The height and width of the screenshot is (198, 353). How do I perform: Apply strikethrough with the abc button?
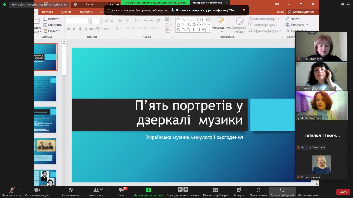coord(91,29)
